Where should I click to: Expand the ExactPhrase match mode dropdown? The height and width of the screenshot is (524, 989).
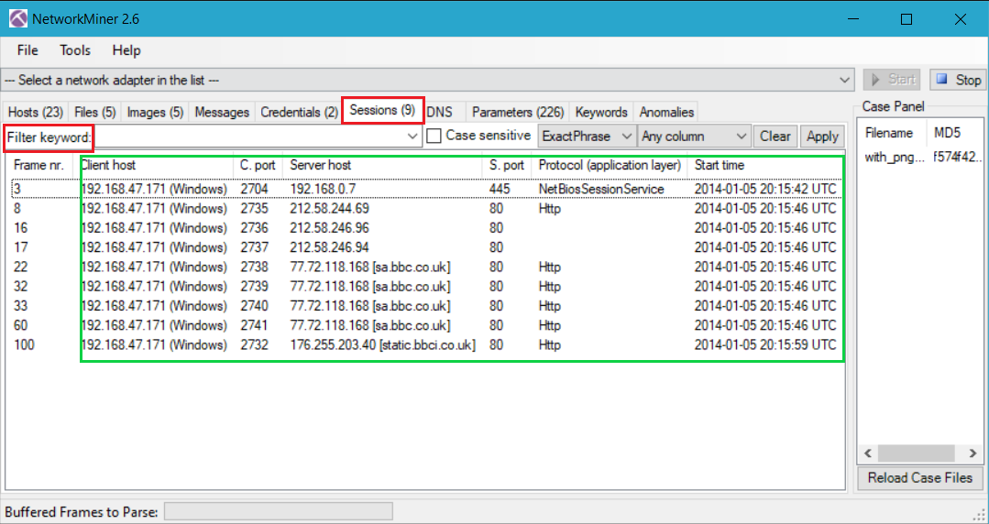click(586, 136)
